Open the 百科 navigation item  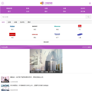pos(64,11)
